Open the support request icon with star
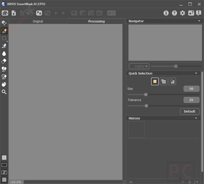 tap(191, 13)
